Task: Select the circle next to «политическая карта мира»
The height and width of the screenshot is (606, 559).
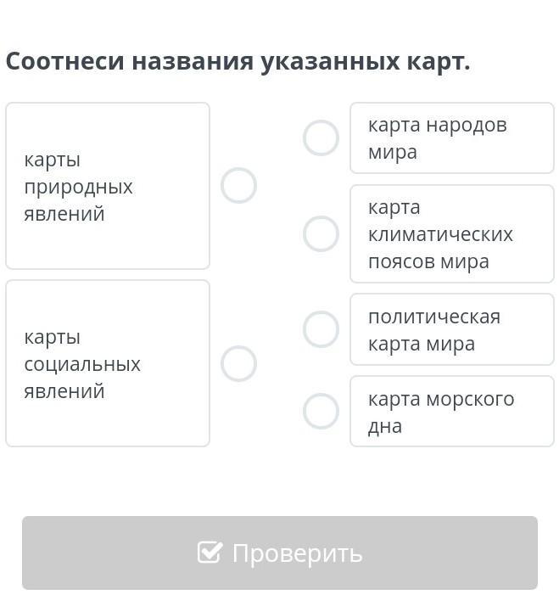Action: 321,329
